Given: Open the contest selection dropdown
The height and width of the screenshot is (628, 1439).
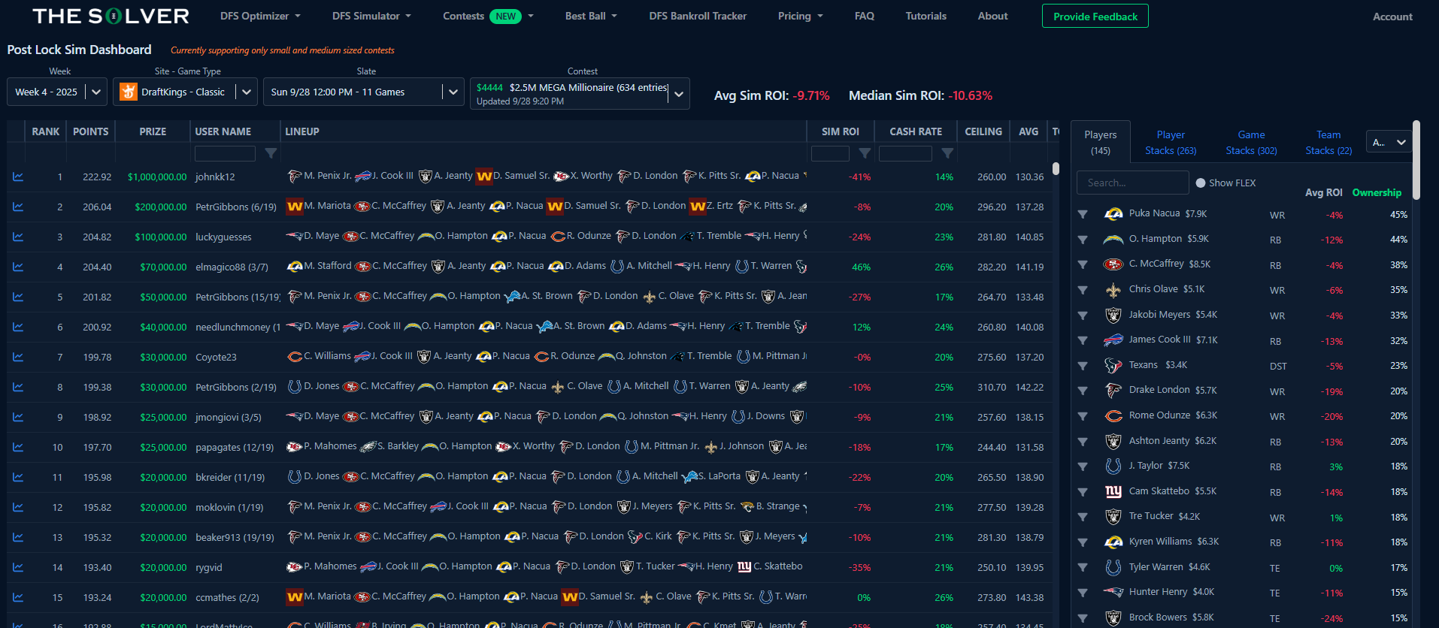Looking at the screenshot, I should [x=679, y=94].
